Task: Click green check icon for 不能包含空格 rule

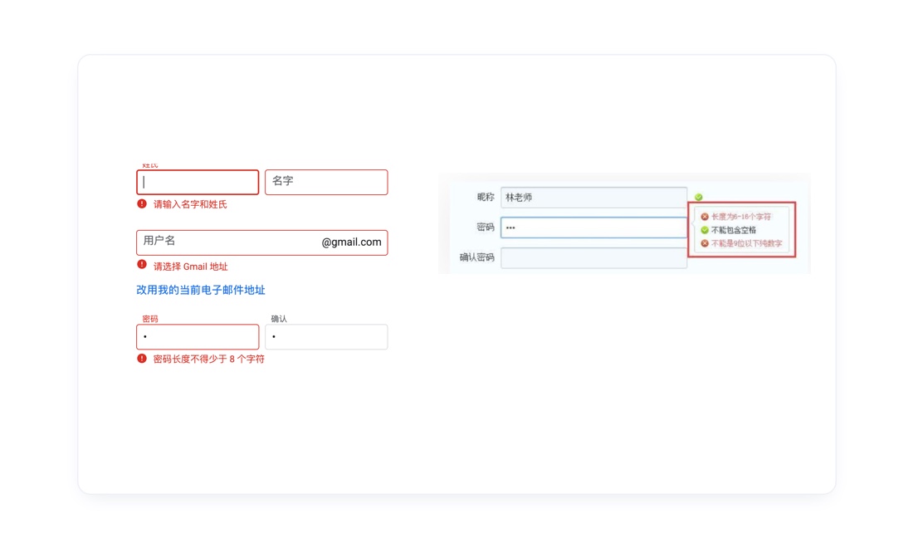Action: [705, 230]
